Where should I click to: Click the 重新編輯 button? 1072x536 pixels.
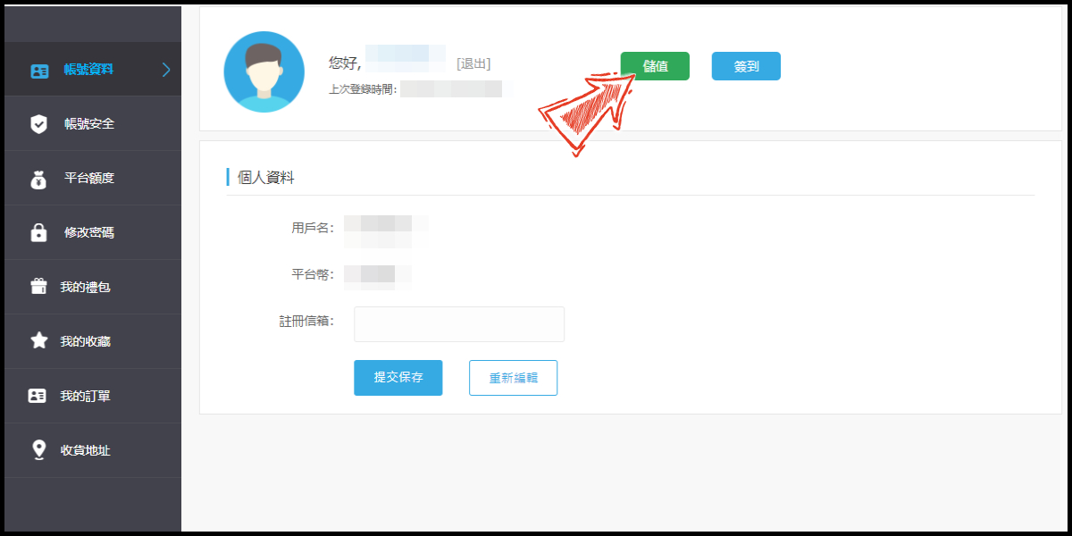[514, 378]
